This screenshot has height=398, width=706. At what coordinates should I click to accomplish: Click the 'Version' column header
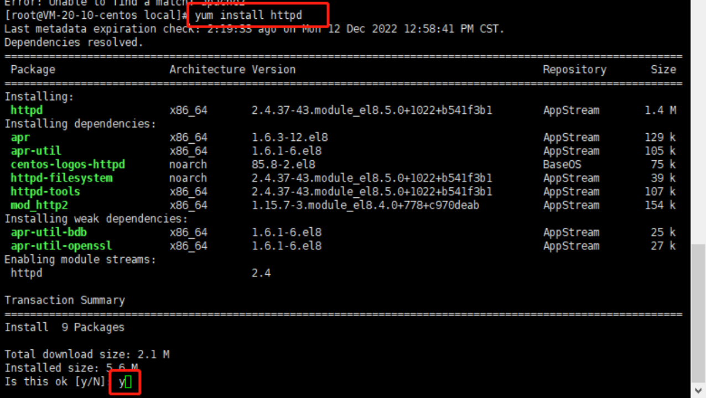(274, 70)
